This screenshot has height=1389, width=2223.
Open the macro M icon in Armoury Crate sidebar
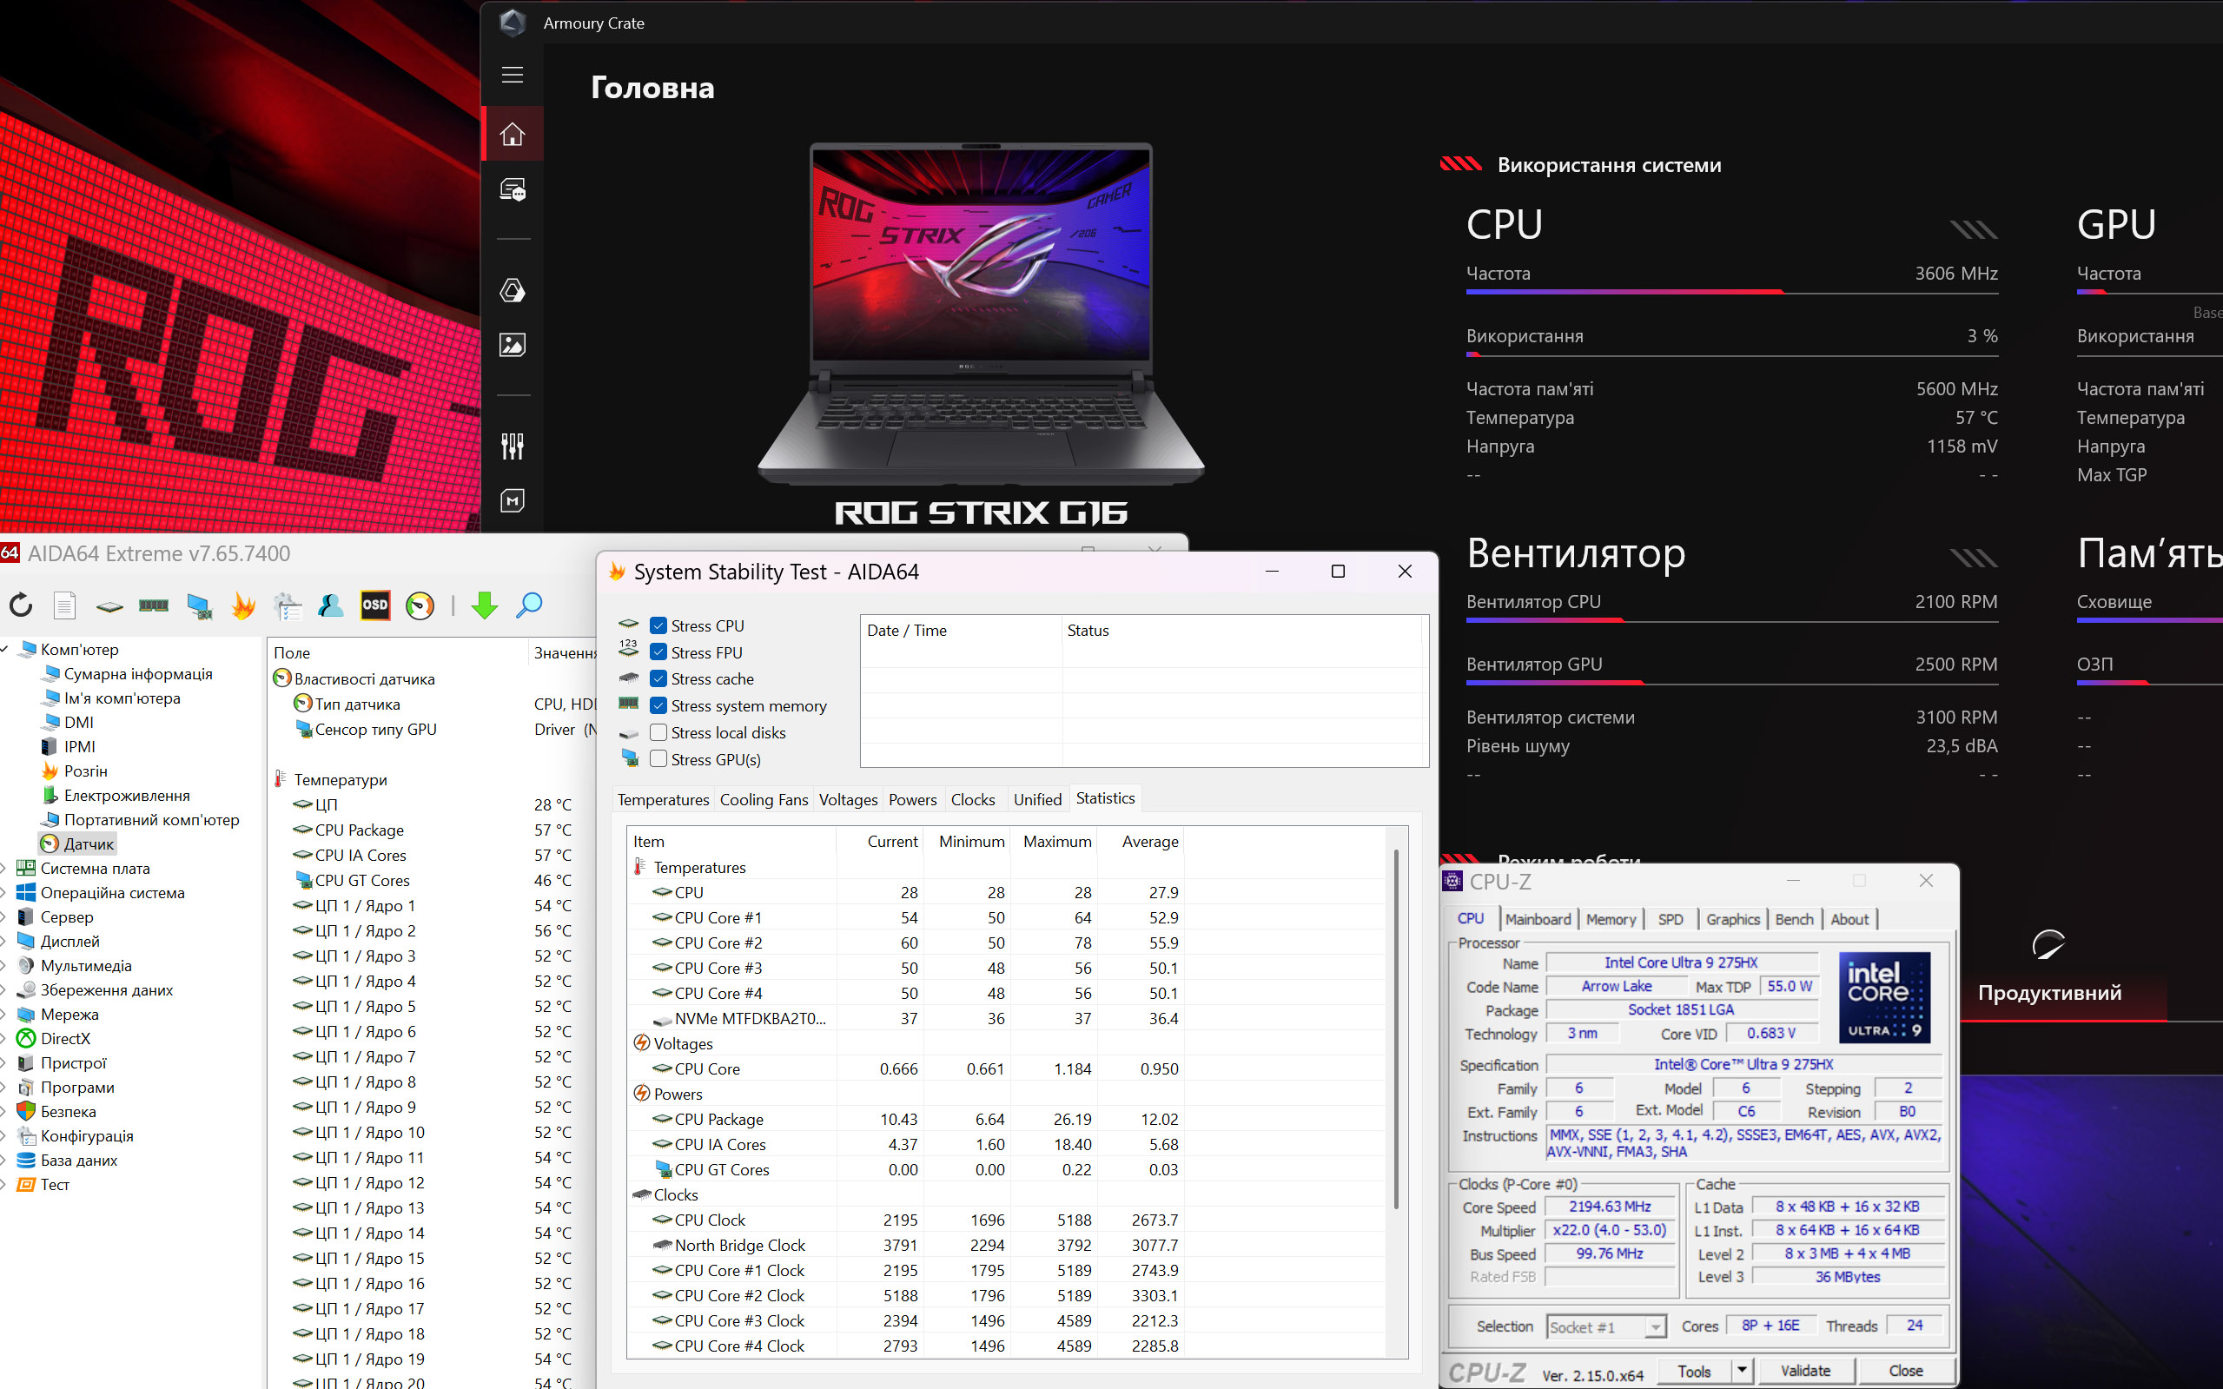click(513, 500)
